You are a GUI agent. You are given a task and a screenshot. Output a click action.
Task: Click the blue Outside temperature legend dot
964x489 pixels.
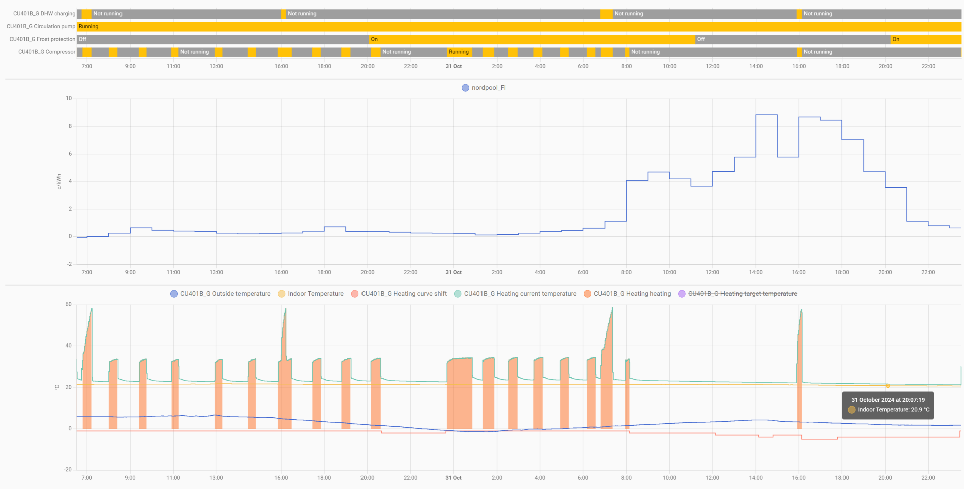point(174,294)
